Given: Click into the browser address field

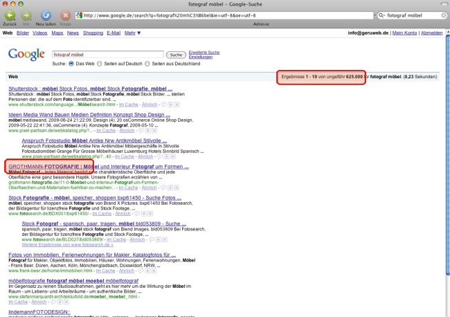Looking at the screenshot, I should tap(224, 15).
